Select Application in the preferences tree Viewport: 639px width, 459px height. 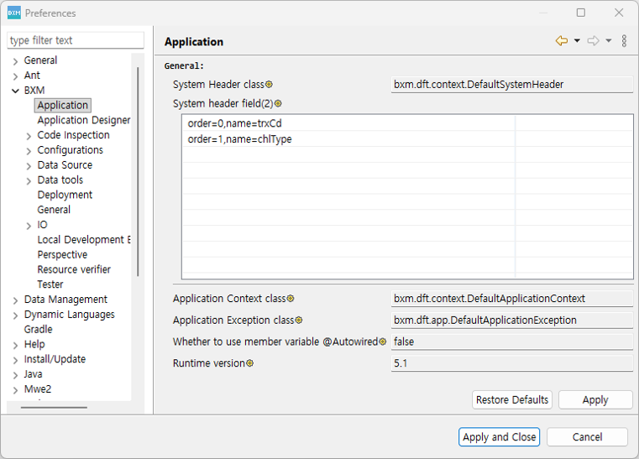pos(63,105)
